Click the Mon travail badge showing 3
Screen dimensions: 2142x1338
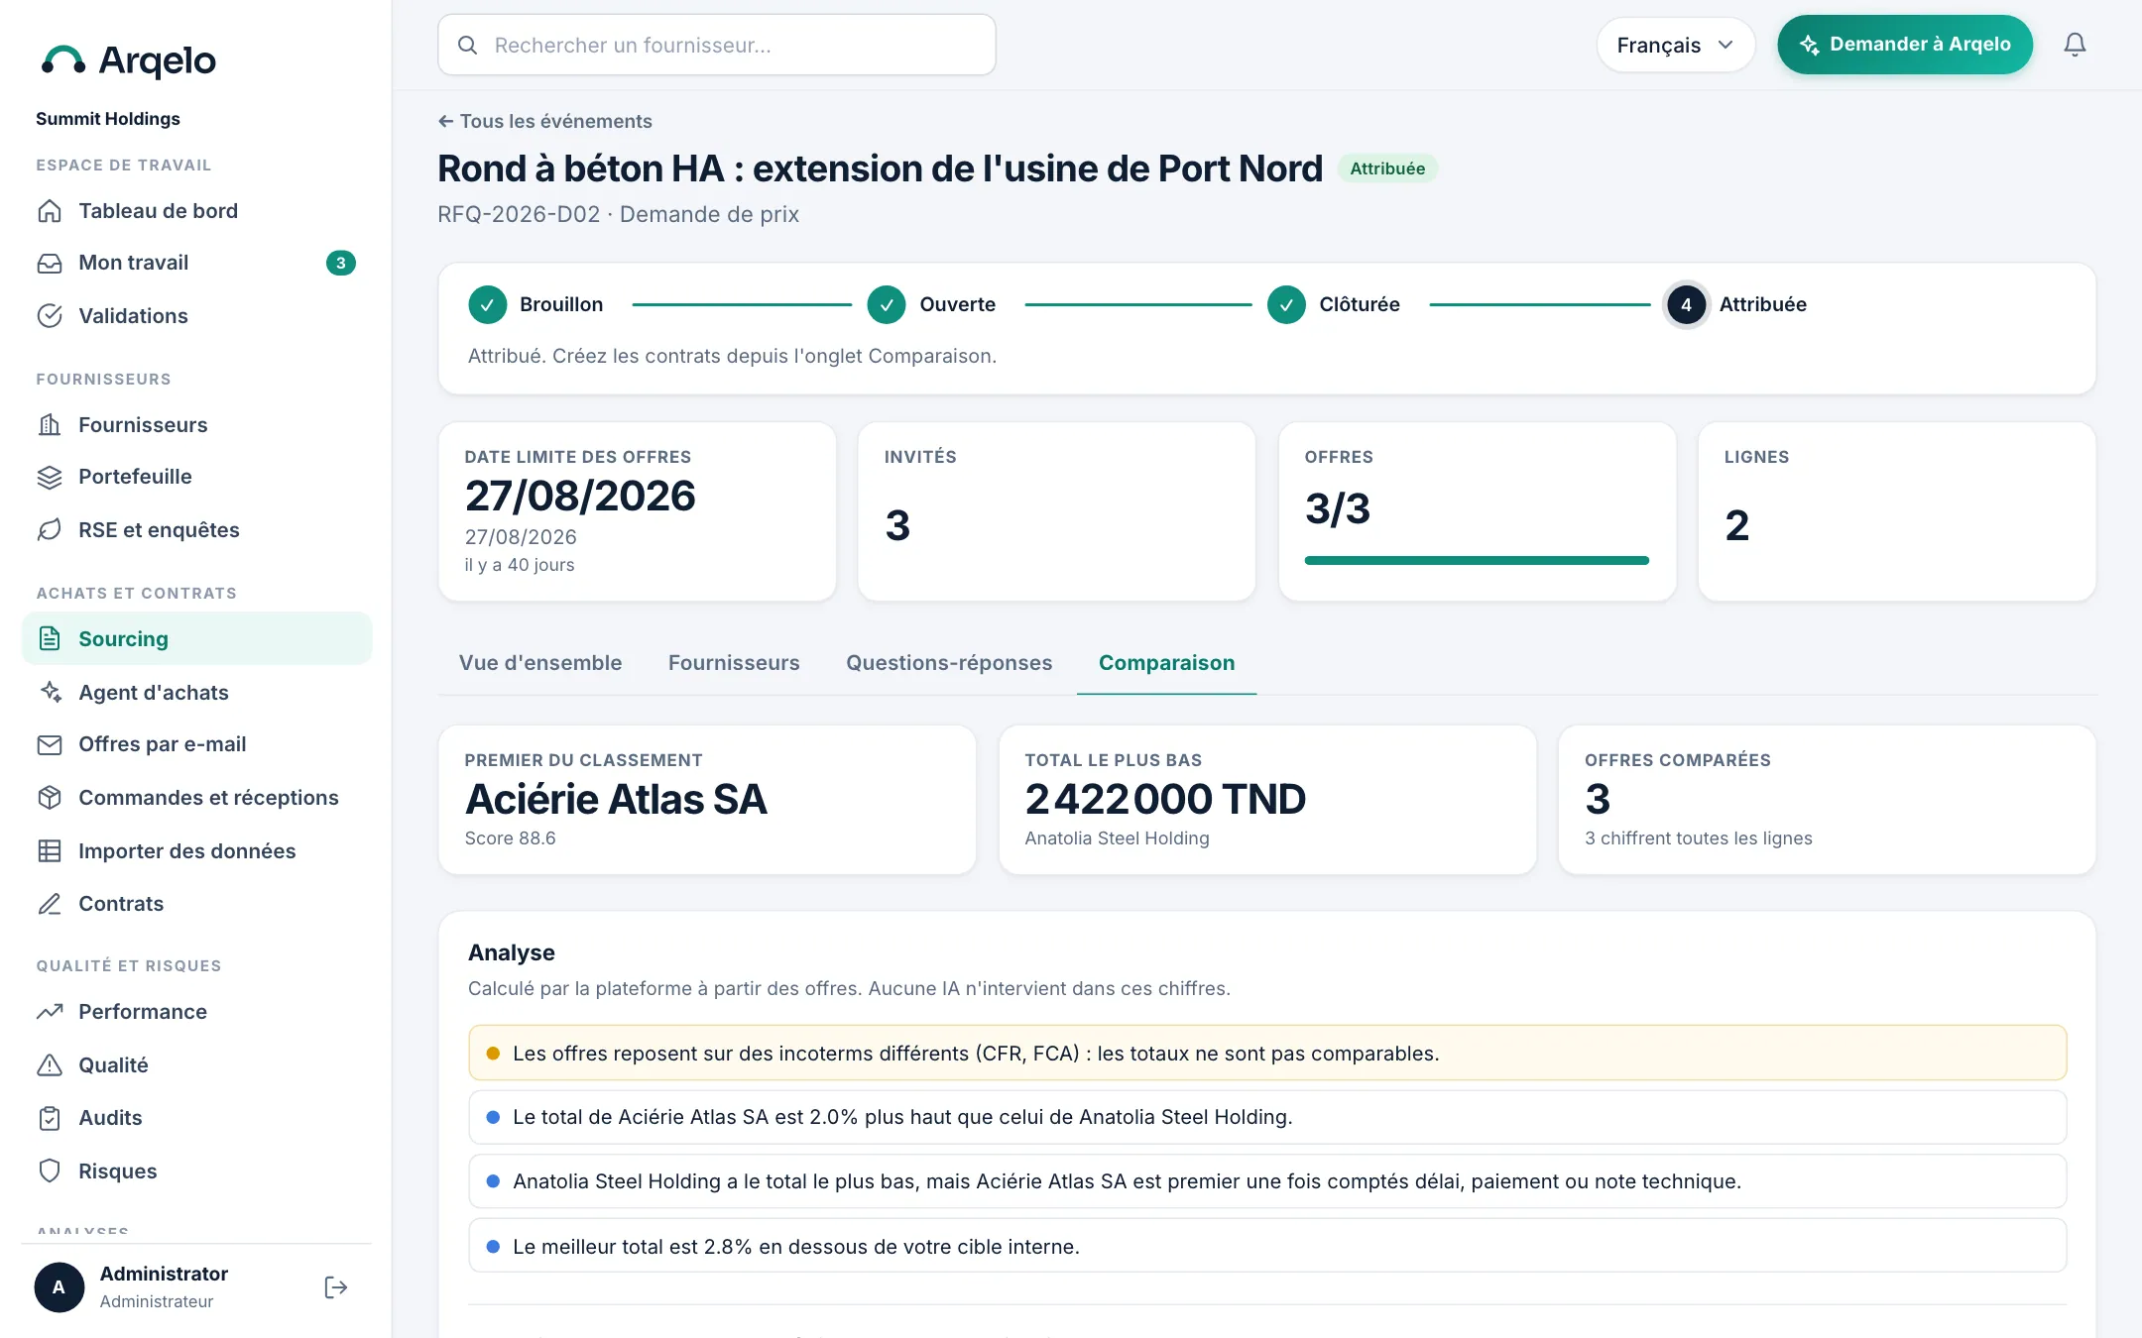340,263
